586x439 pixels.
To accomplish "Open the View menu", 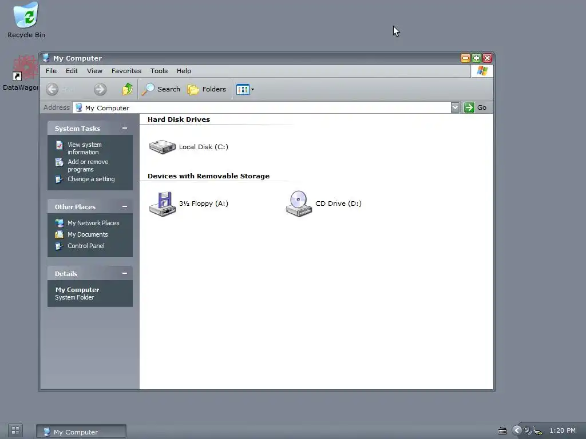I will [x=94, y=71].
